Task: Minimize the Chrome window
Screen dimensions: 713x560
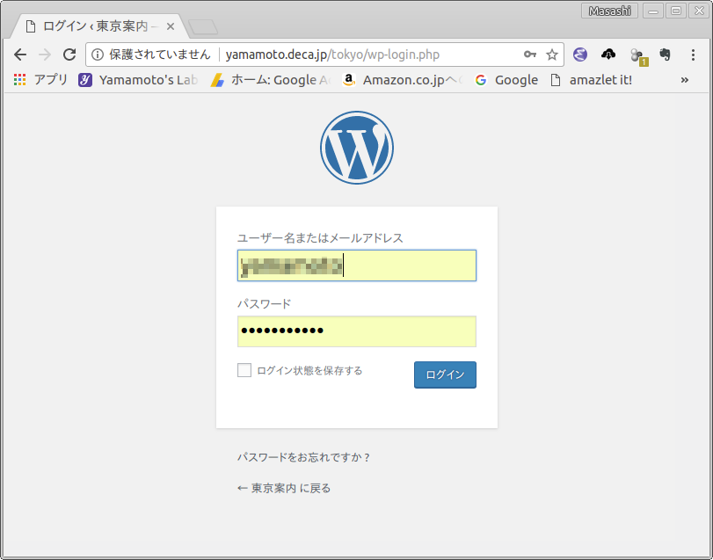Action: click(x=653, y=11)
